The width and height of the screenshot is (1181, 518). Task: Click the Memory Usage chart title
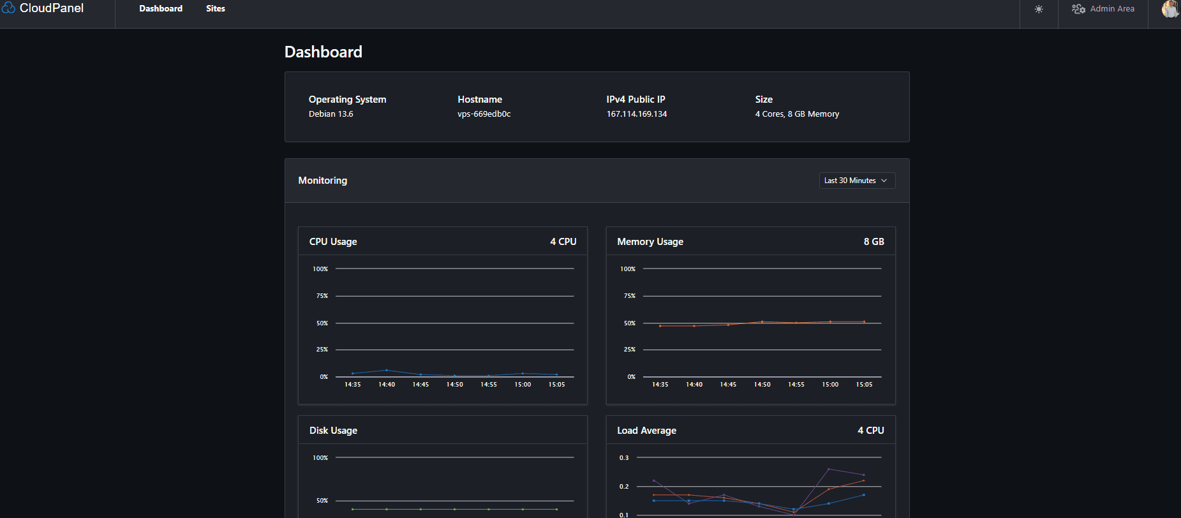(650, 242)
